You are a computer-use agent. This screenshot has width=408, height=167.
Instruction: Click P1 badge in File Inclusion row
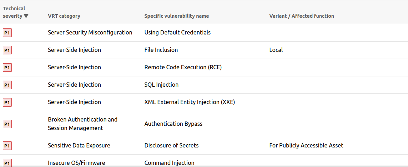pyautogui.click(x=7, y=50)
